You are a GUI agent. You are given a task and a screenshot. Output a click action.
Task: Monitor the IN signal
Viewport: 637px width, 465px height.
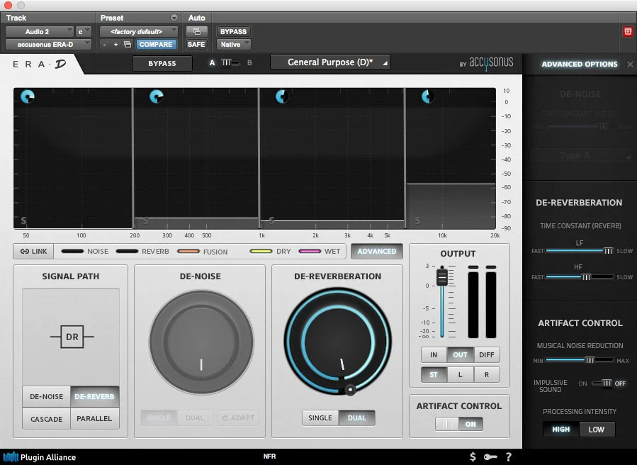434,355
